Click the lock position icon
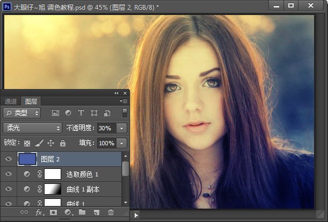This screenshot has height=222, width=328. coord(51,143)
